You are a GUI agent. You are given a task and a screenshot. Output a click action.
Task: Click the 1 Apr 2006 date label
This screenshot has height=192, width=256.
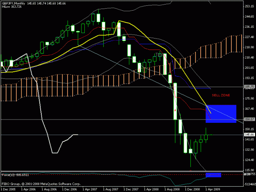(29, 190)
